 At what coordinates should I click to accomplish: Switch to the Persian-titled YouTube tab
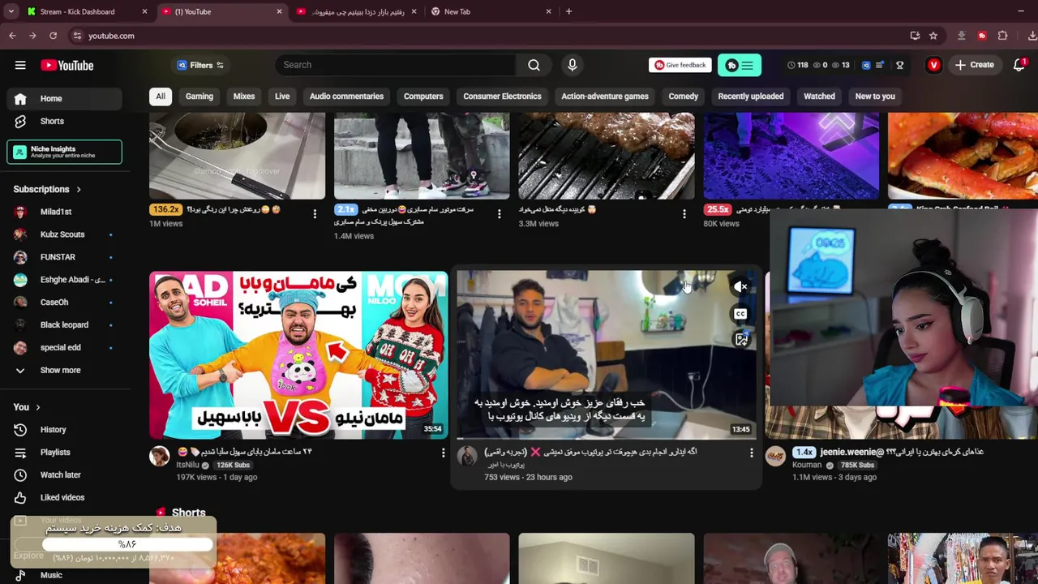357,11
